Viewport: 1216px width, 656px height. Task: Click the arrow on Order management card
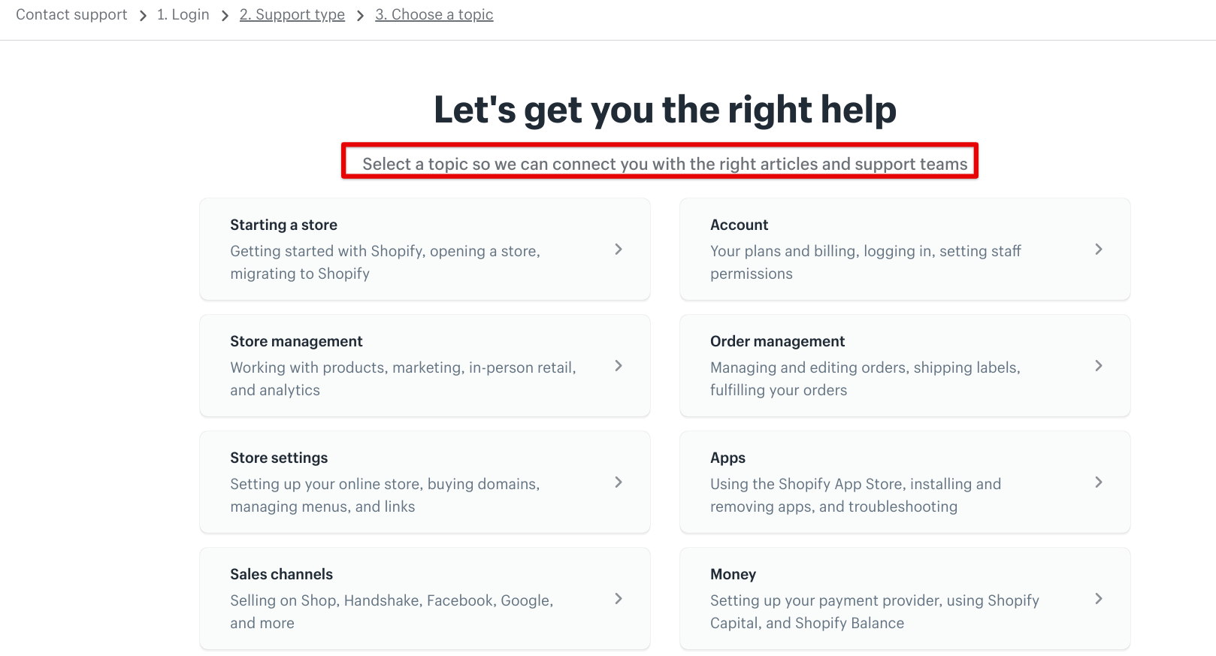pos(1099,366)
